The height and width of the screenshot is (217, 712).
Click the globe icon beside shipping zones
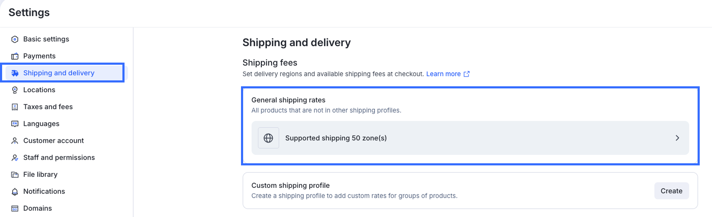coord(268,138)
